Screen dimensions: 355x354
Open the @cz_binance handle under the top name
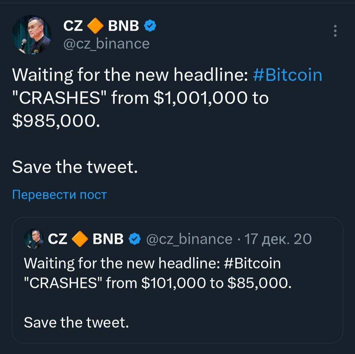click(106, 43)
